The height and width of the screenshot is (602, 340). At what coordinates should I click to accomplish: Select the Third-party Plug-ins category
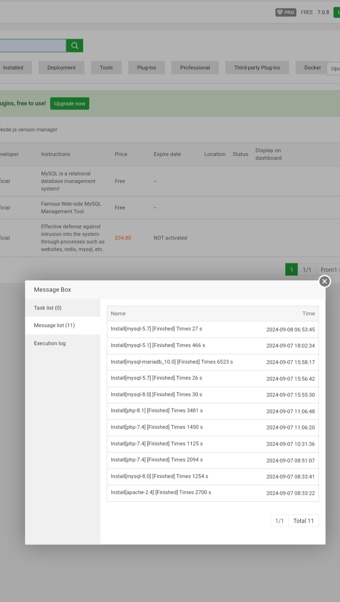click(x=257, y=68)
